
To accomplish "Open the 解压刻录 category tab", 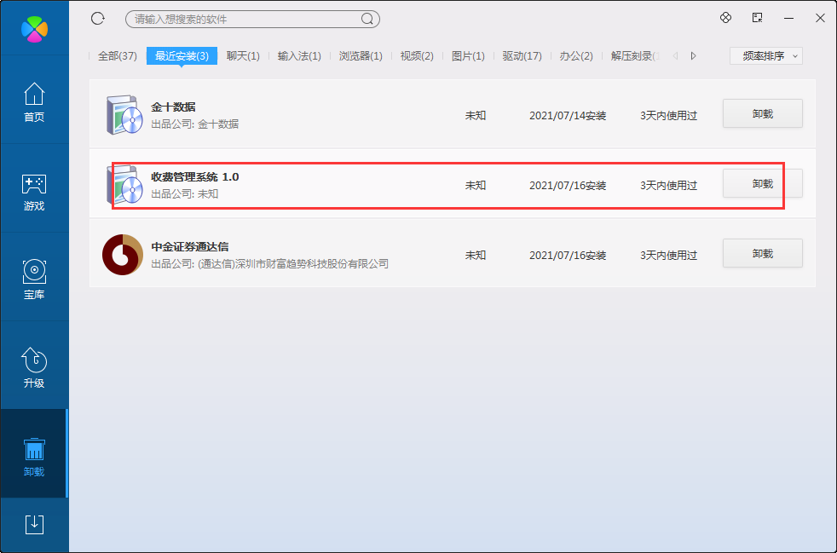I will (x=635, y=56).
